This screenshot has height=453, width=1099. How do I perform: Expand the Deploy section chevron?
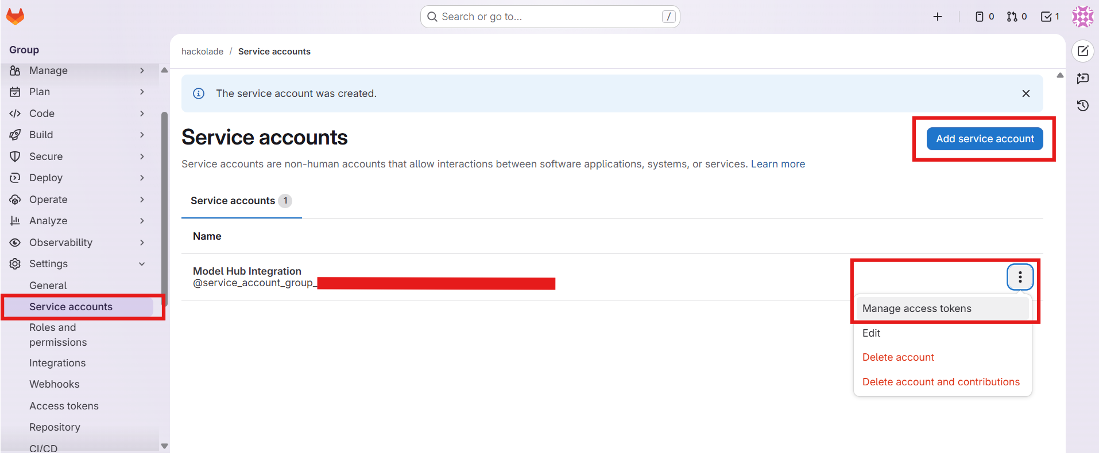(142, 178)
